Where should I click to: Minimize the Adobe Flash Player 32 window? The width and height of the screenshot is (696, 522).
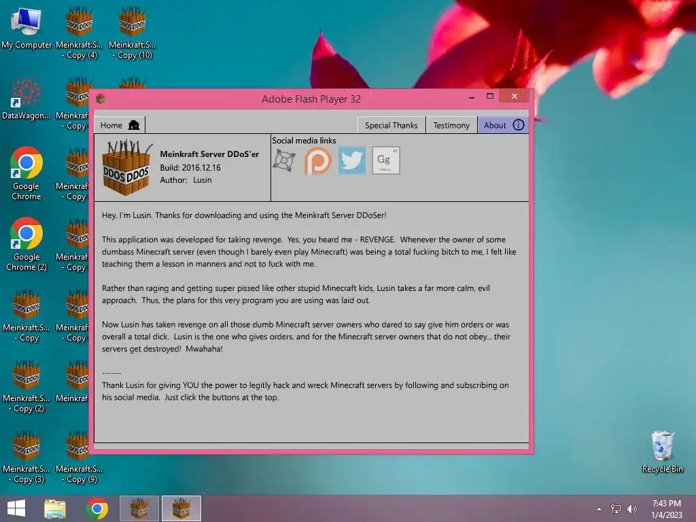pyautogui.click(x=472, y=97)
